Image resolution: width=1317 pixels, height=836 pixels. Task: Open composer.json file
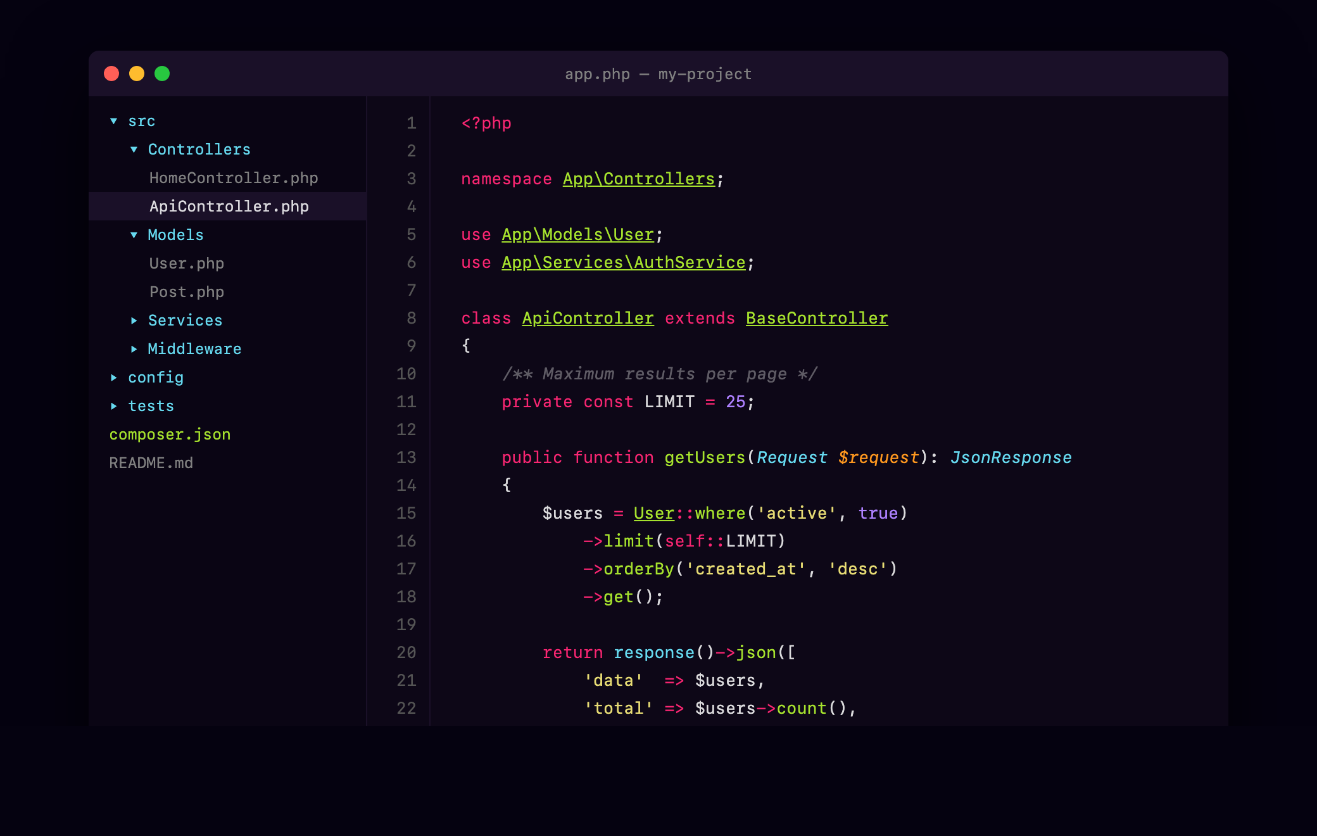coord(170,434)
